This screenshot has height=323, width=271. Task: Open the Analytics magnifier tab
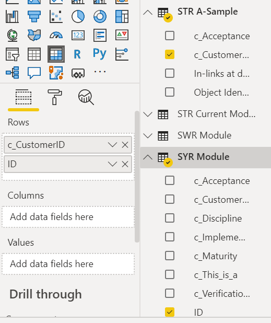click(86, 97)
